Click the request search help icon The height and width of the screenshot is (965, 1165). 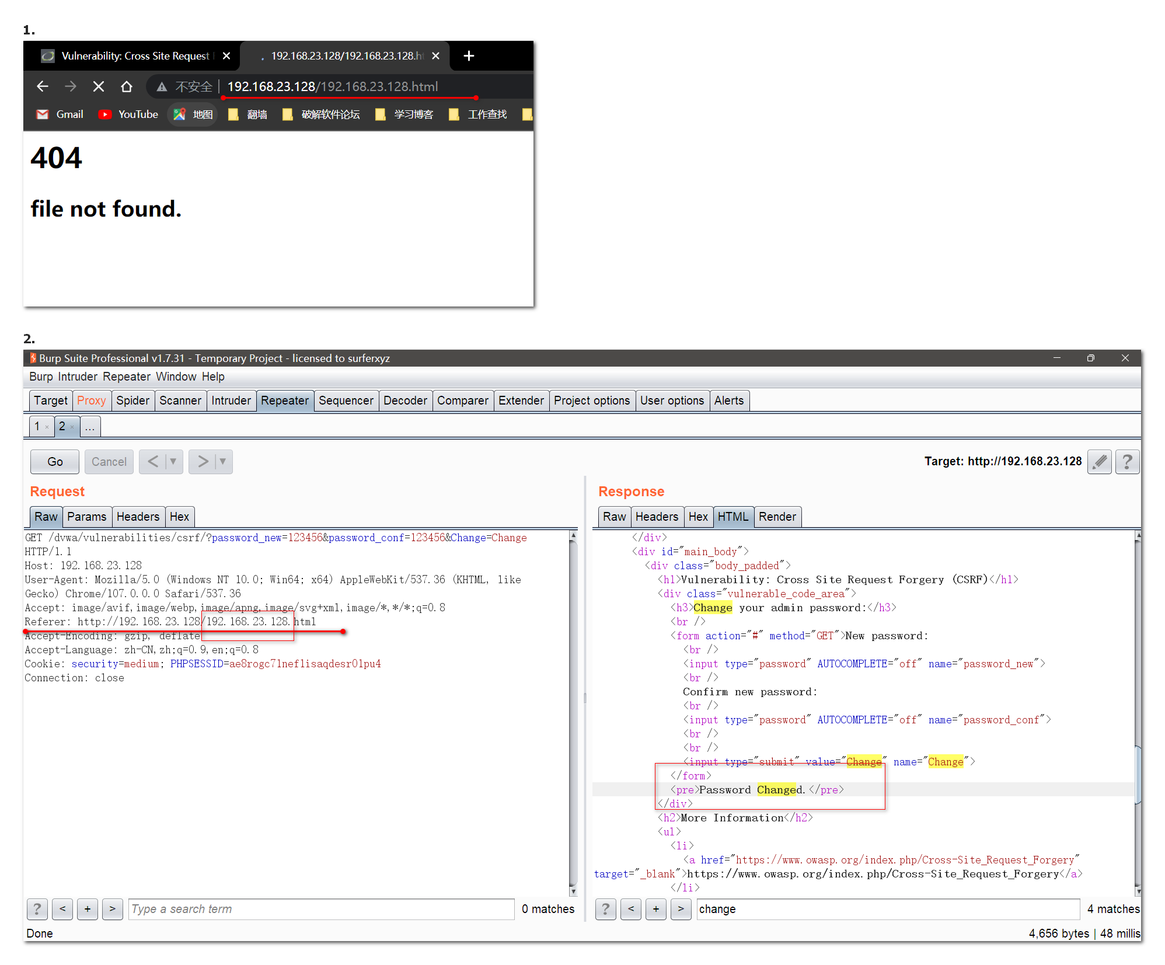37,909
